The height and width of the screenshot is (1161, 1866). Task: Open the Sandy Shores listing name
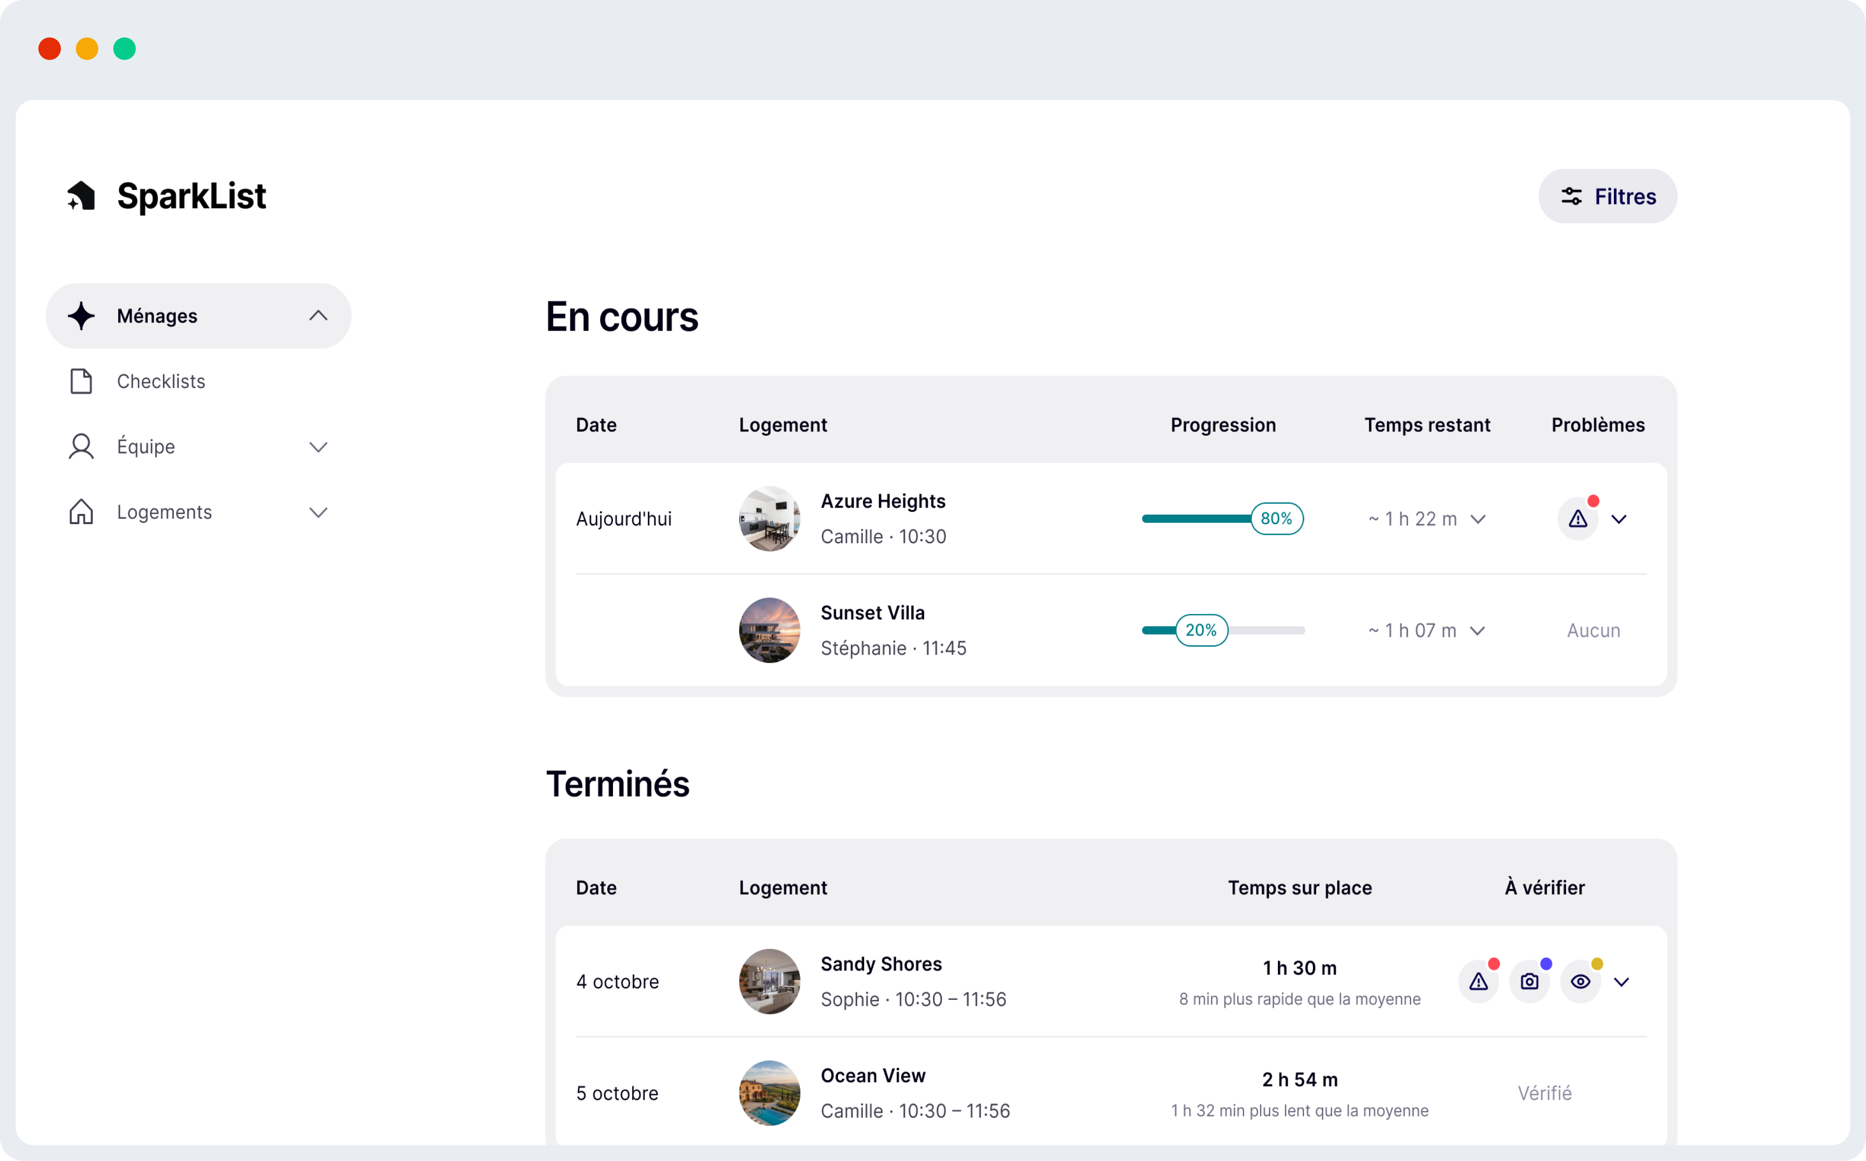882,964
